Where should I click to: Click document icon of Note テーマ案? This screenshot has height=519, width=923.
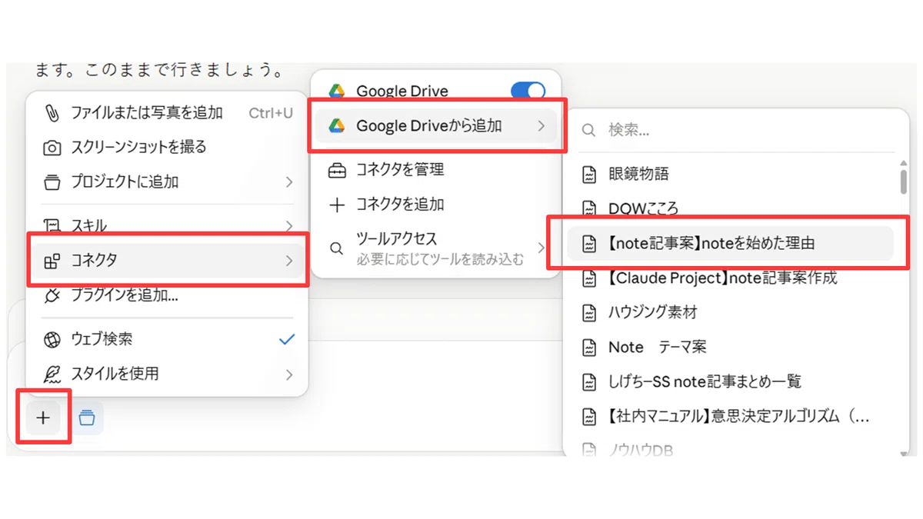click(589, 348)
